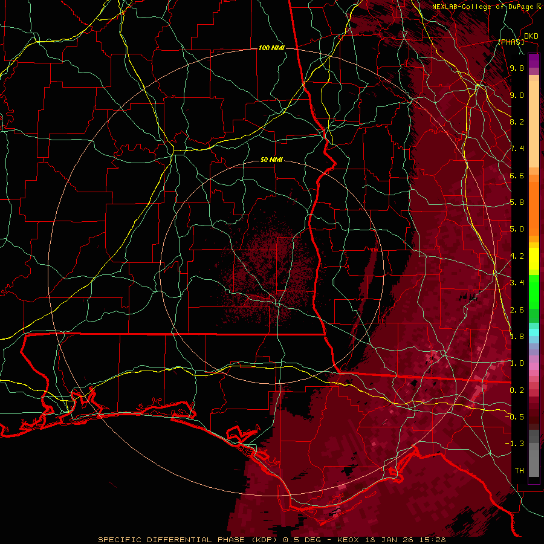Click the 5.0 value on the scale
Viewport: 544px width, 544px height.
(517, 229)
